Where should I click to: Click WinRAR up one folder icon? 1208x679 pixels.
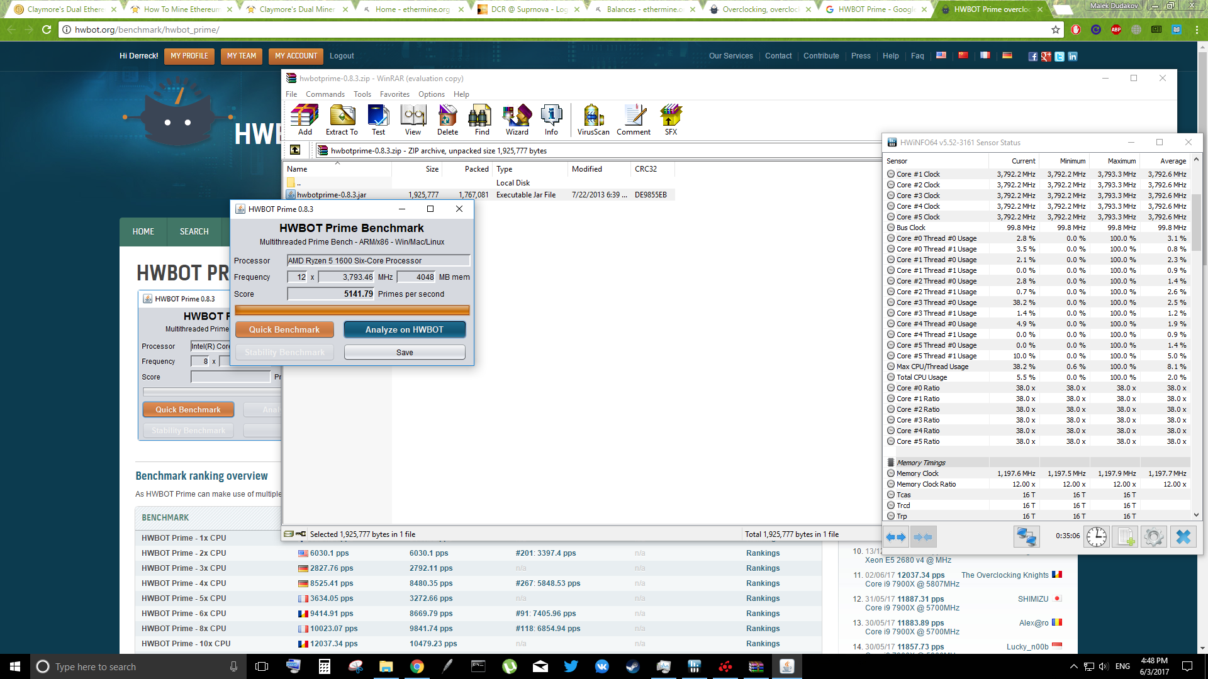point(295,150)
